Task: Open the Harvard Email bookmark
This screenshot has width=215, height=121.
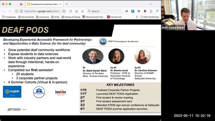Action: tap(26, 17)
